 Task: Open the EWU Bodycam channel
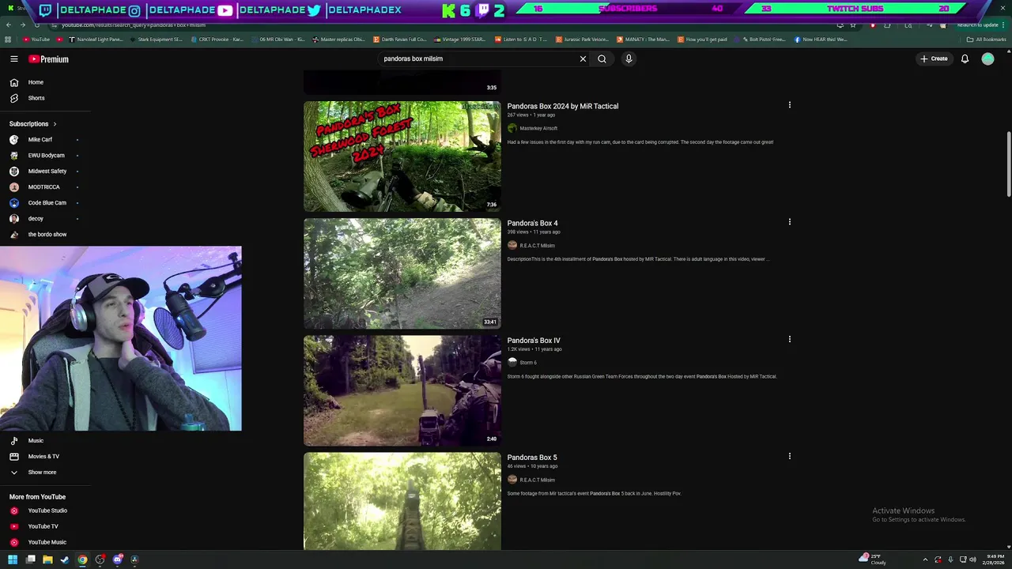45,156
